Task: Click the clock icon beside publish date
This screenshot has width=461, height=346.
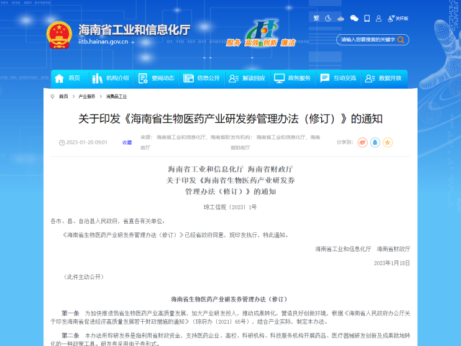Action: [62, 143]
